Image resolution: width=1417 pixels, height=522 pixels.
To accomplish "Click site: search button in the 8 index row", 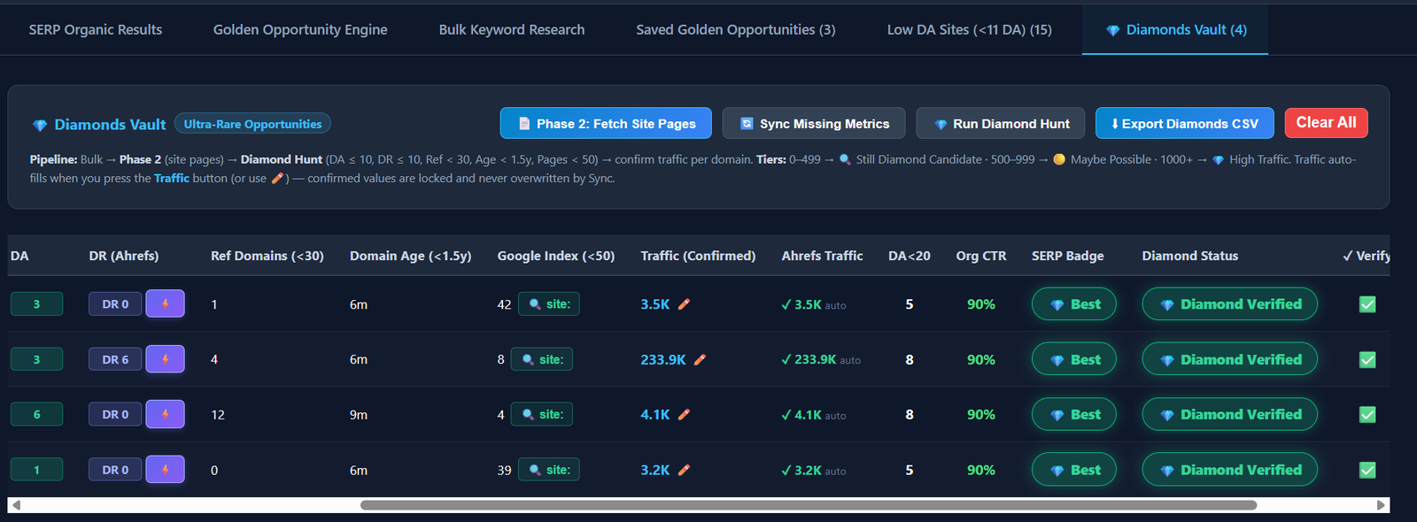I will pos(541,359).
